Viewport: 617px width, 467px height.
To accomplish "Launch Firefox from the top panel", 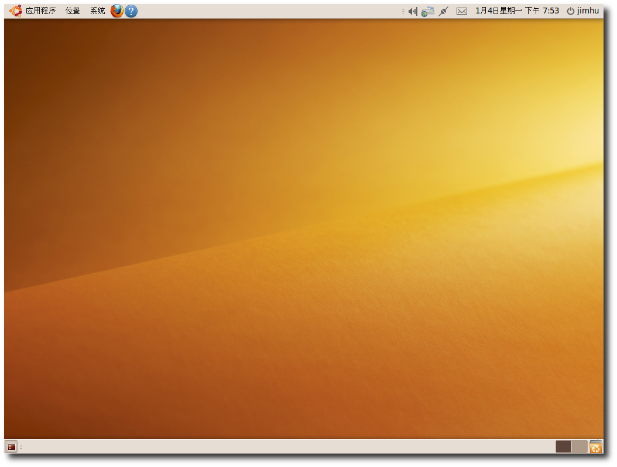I will coord(116,11).
